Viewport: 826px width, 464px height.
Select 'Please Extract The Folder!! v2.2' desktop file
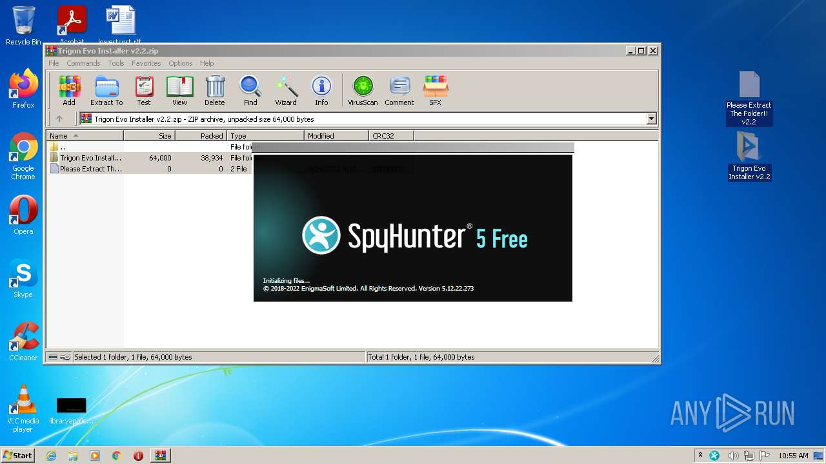coord(749,98)
